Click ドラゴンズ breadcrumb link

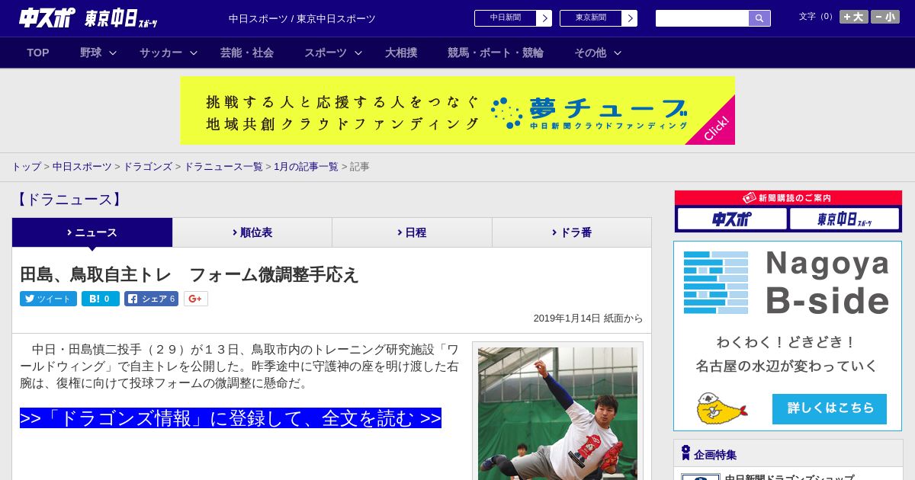click(x=147, y=167)
